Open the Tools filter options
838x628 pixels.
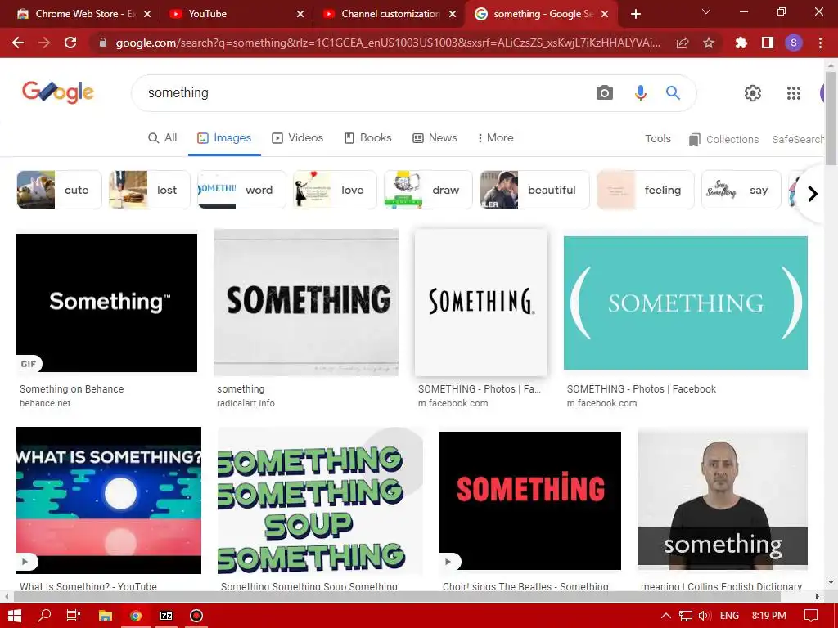(x=657, y=139)
